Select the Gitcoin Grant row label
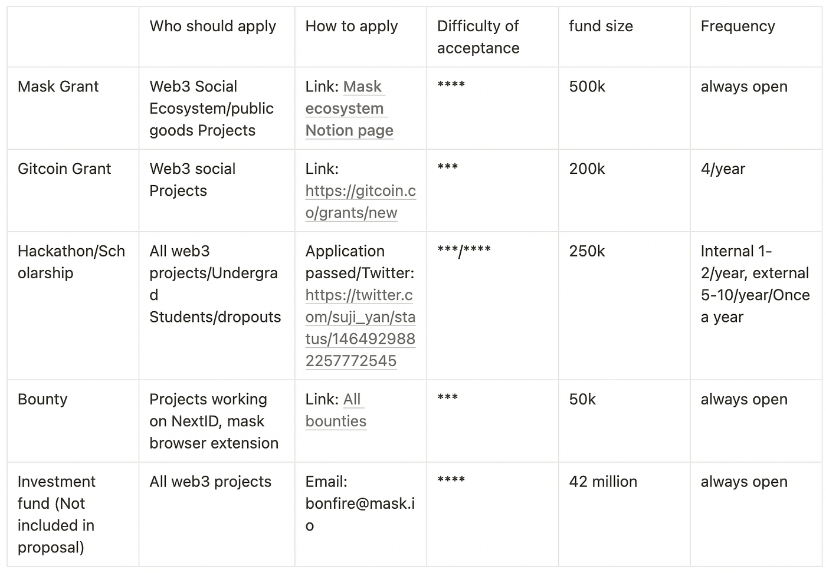 (x=64, y=169)
